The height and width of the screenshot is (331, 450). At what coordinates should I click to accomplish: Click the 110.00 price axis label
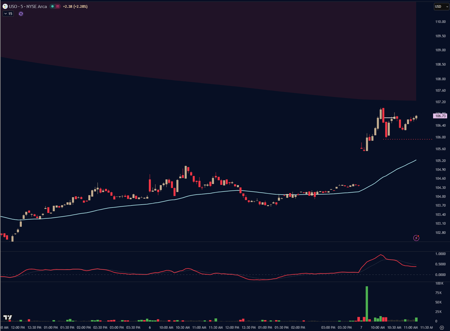tap(440, 21)
